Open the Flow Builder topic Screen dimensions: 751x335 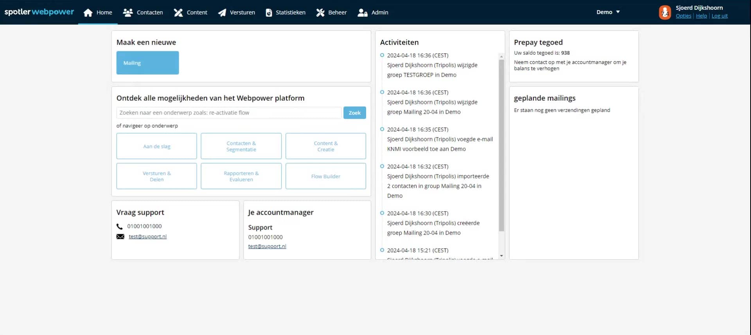click(325, 176)
